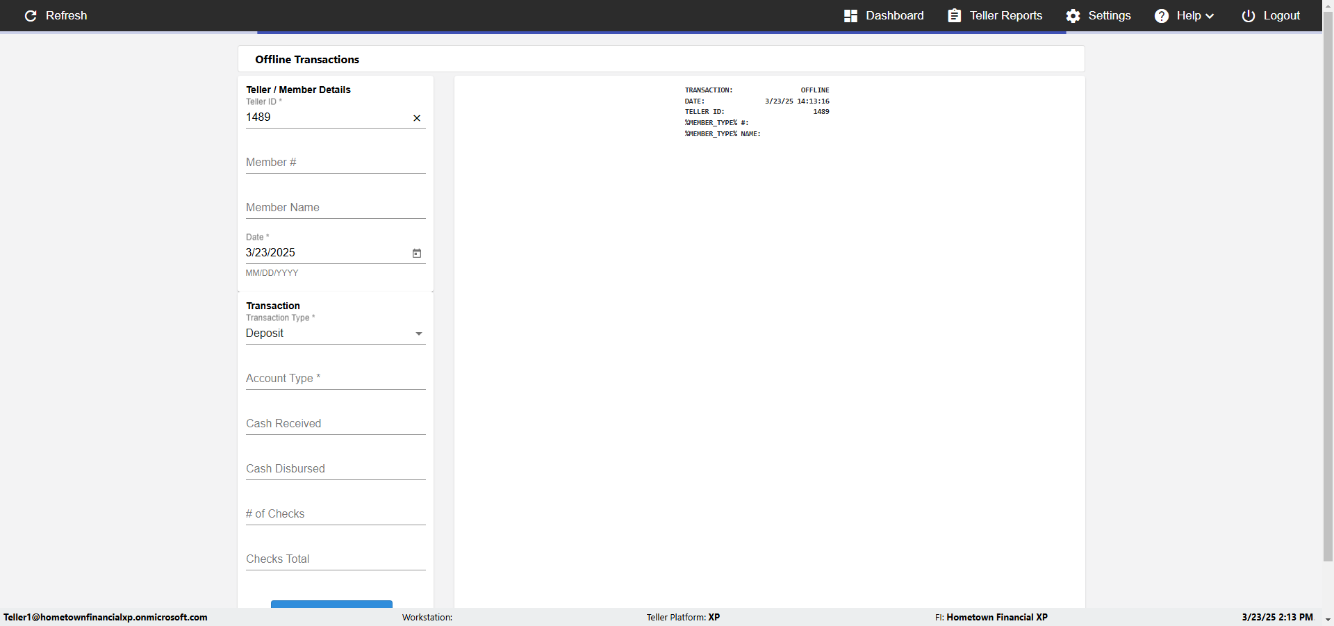Expand the Help menu chevron
This screenshot has width=1334, height=626.
[1210, 16]
